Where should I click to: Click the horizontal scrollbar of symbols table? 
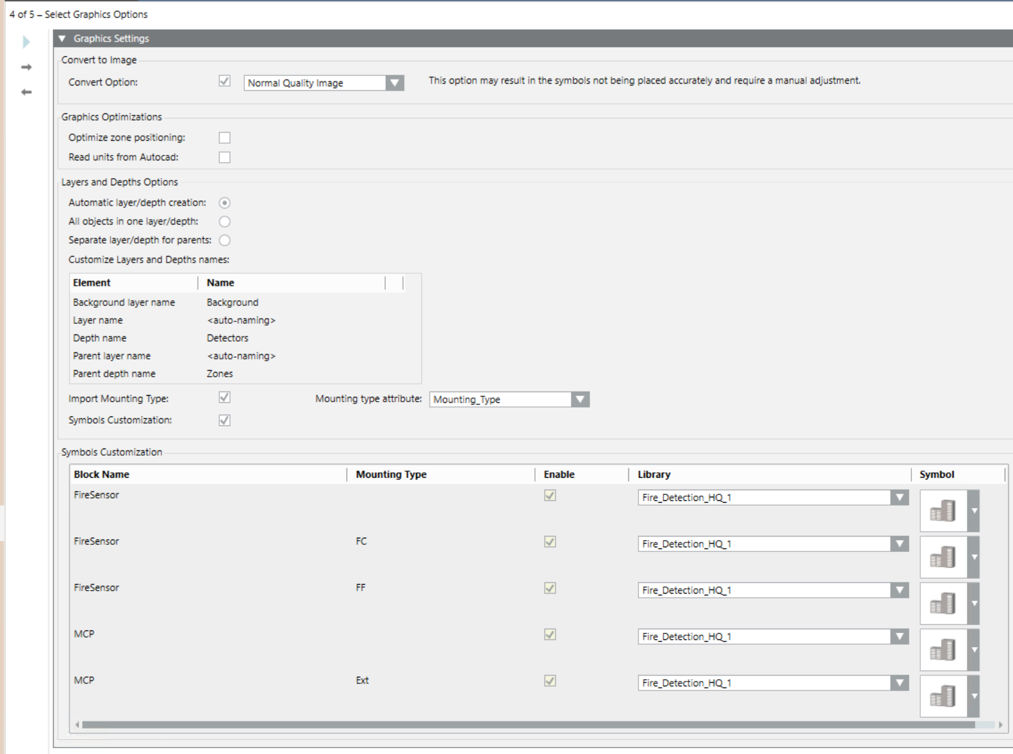(528, 725)
